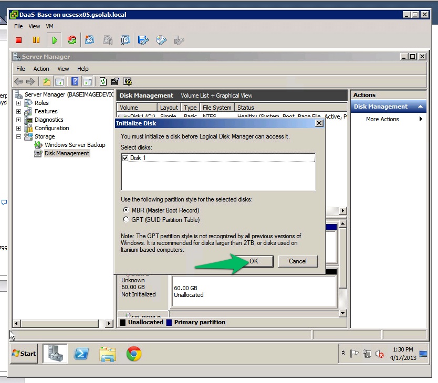
Task: Toggle the show/hide action pane icon
Action: coord(87,81)
